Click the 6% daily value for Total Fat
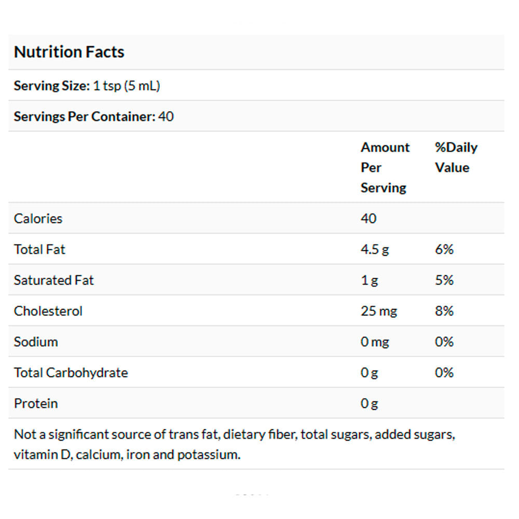 click(444, 249)
